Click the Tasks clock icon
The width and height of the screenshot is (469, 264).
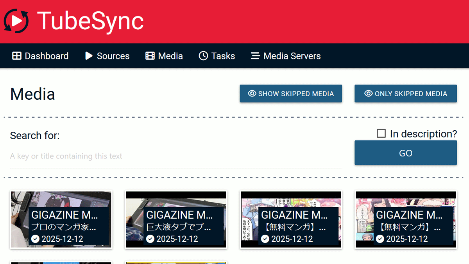pos(203,56)
